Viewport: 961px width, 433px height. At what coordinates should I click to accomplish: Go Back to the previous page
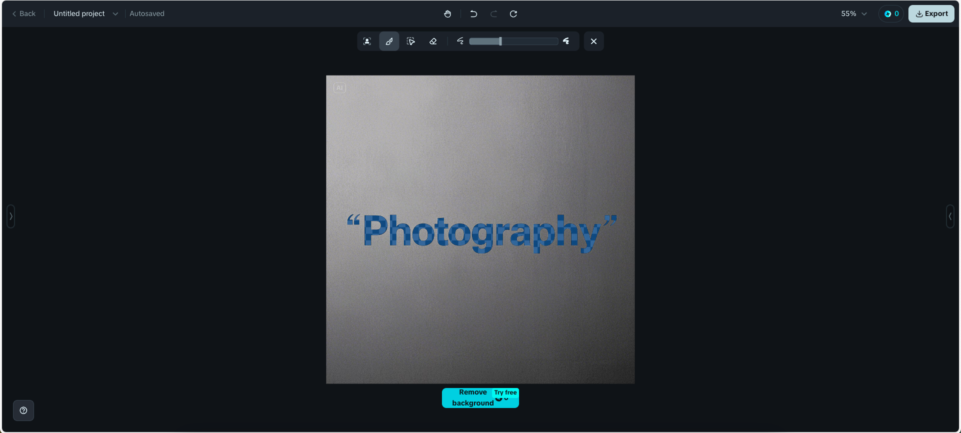24,14
